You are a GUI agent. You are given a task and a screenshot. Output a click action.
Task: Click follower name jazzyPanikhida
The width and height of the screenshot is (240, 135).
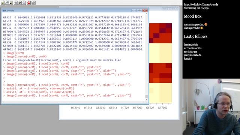193,55
